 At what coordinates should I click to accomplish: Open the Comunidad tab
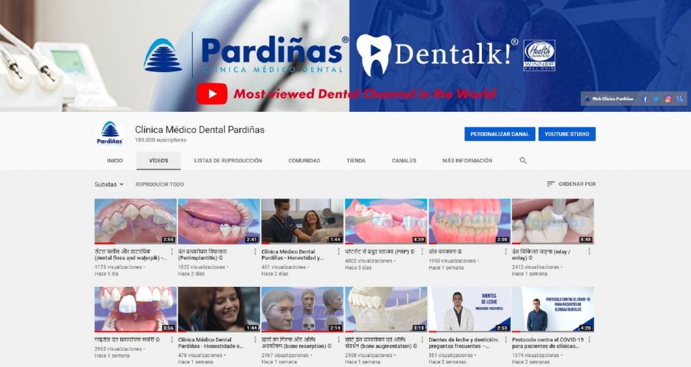304,160
